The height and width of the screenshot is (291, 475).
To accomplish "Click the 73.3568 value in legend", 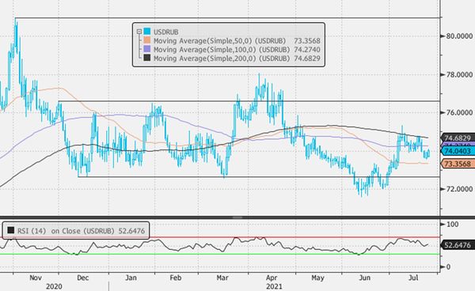I will point(307,41).
